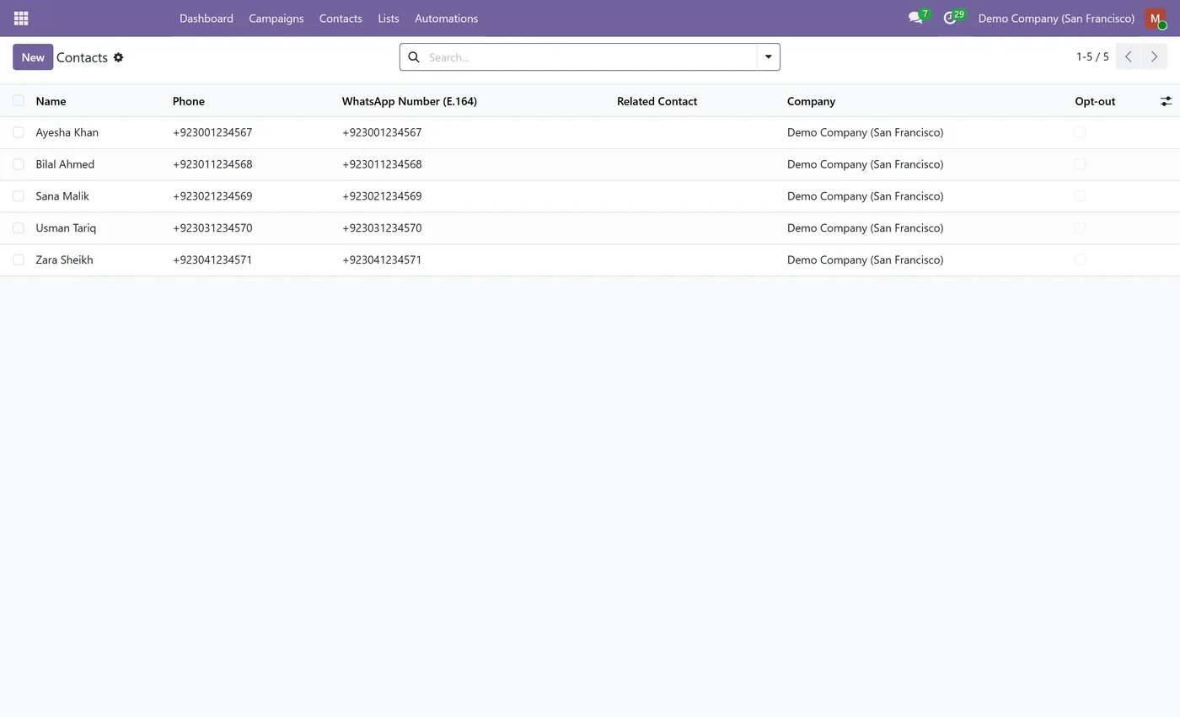
Task: Open the Bilal Ahmed contact record
Action: tap(65, 164)
